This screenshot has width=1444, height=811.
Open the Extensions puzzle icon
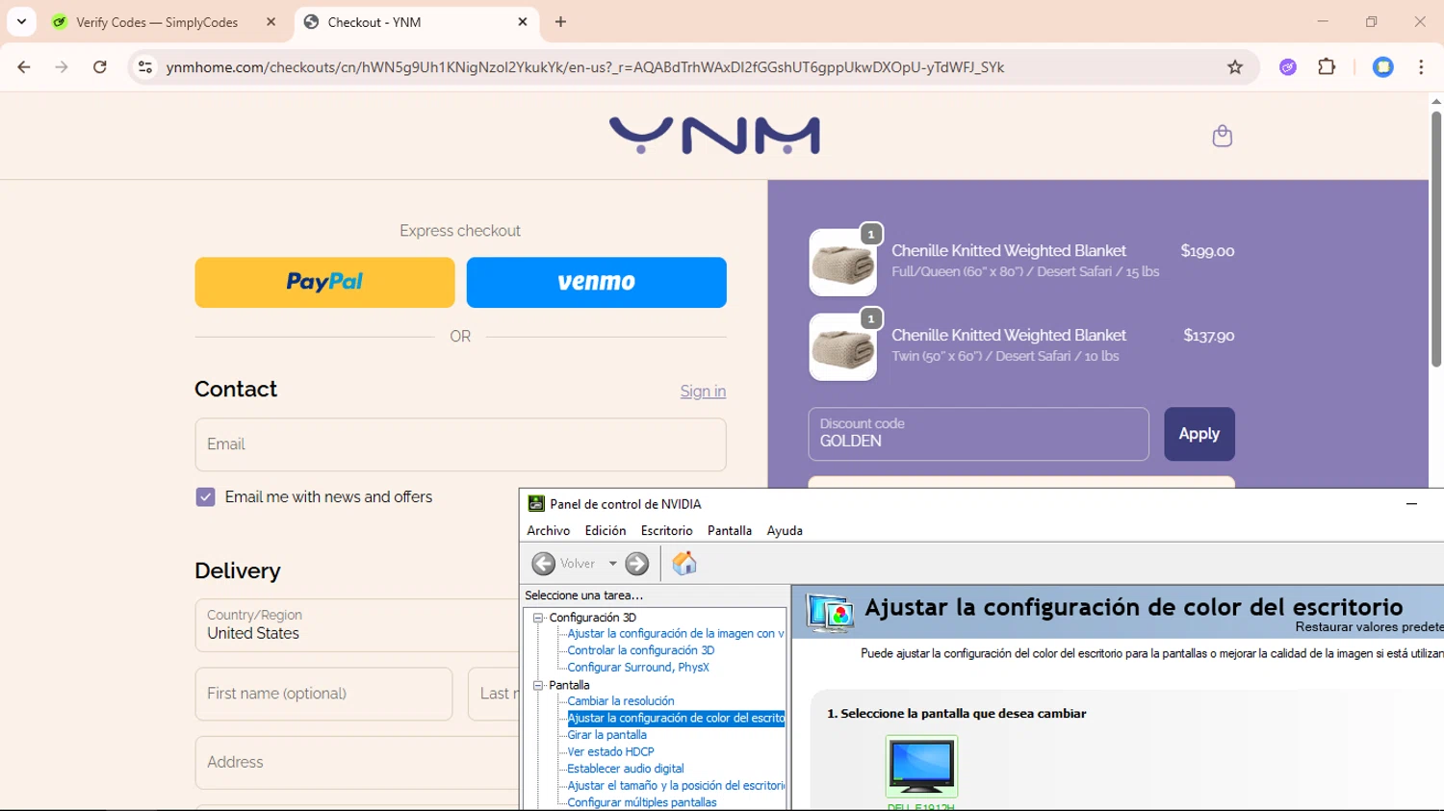pyautogui.click(x=1327, y=67)
